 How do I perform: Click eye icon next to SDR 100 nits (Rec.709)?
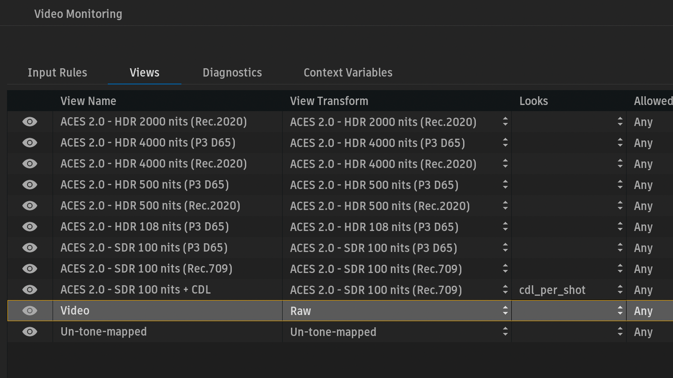pyautogui.click(x=30, y=269)
